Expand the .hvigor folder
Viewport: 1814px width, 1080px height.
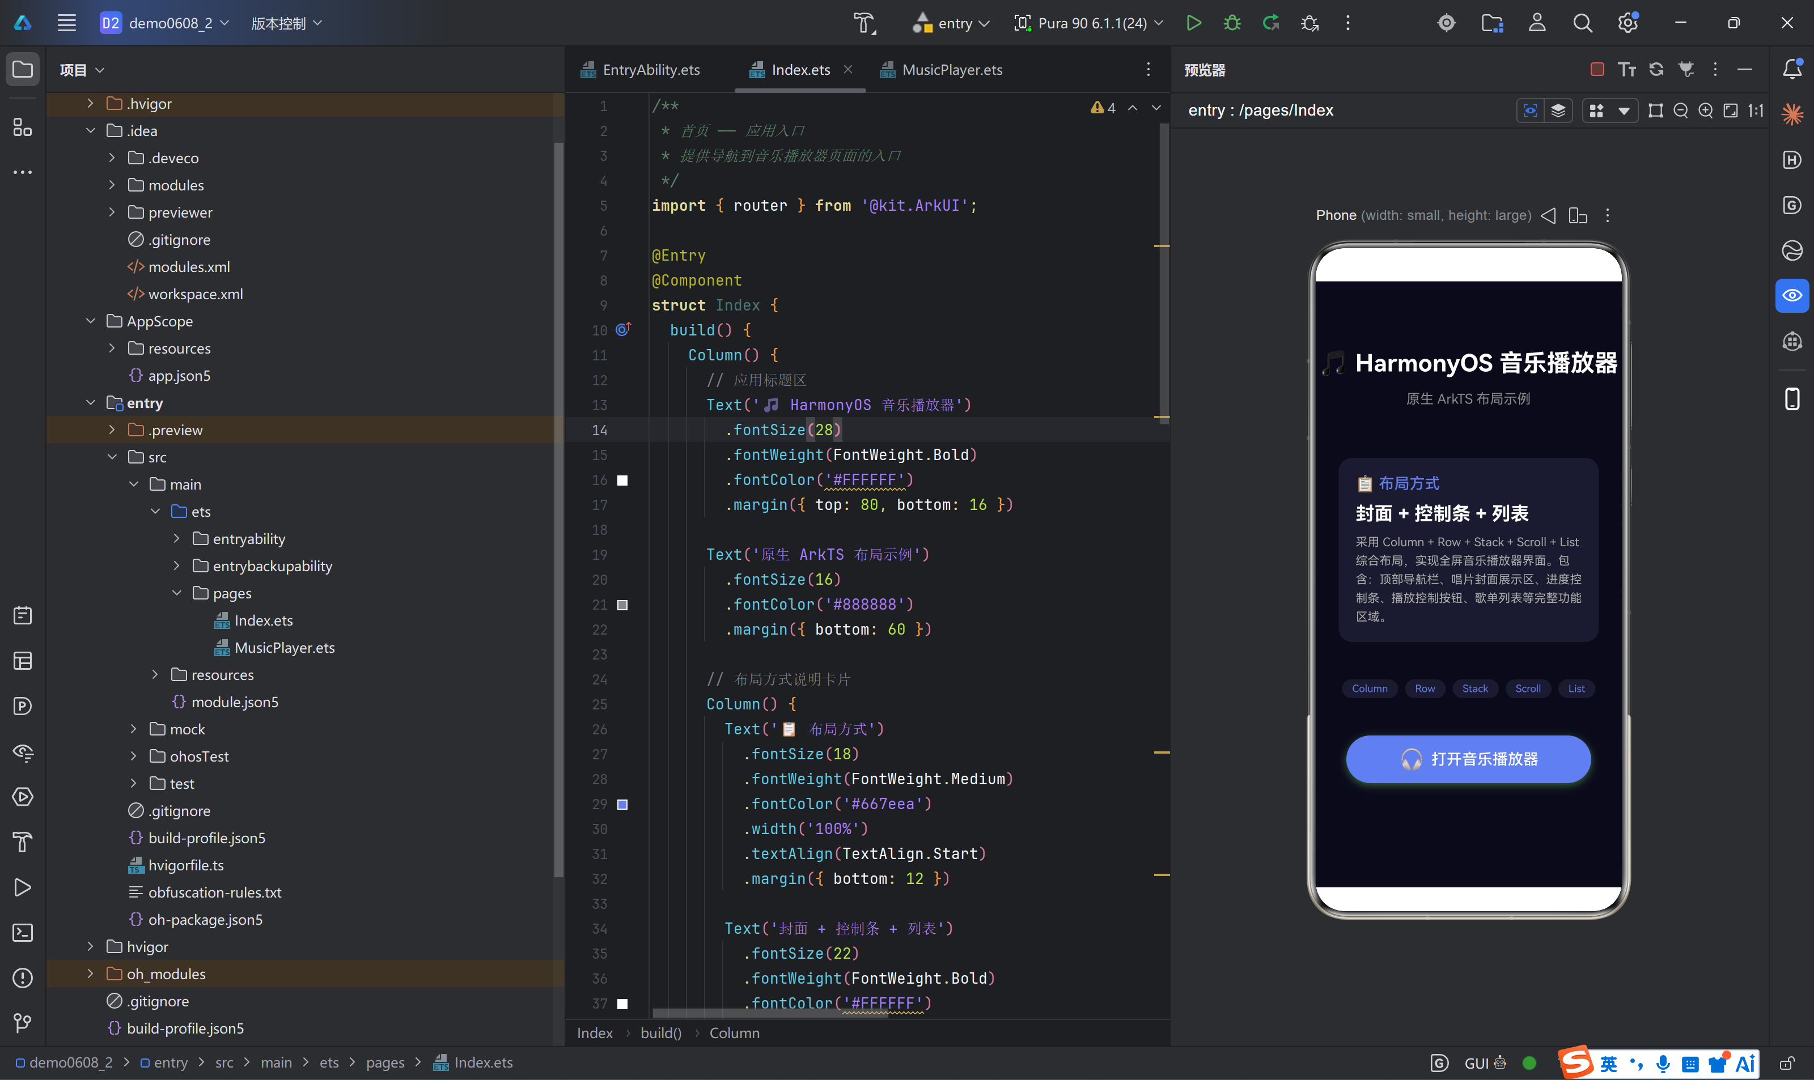[90, 103]
